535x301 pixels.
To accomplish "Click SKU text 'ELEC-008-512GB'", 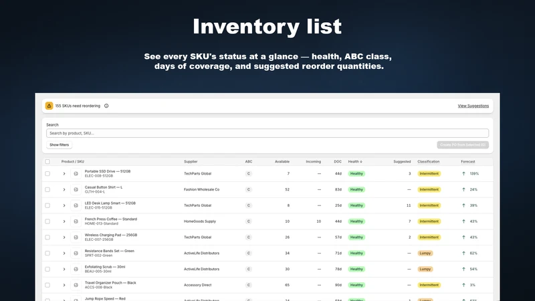I will [x=98, y=176].
